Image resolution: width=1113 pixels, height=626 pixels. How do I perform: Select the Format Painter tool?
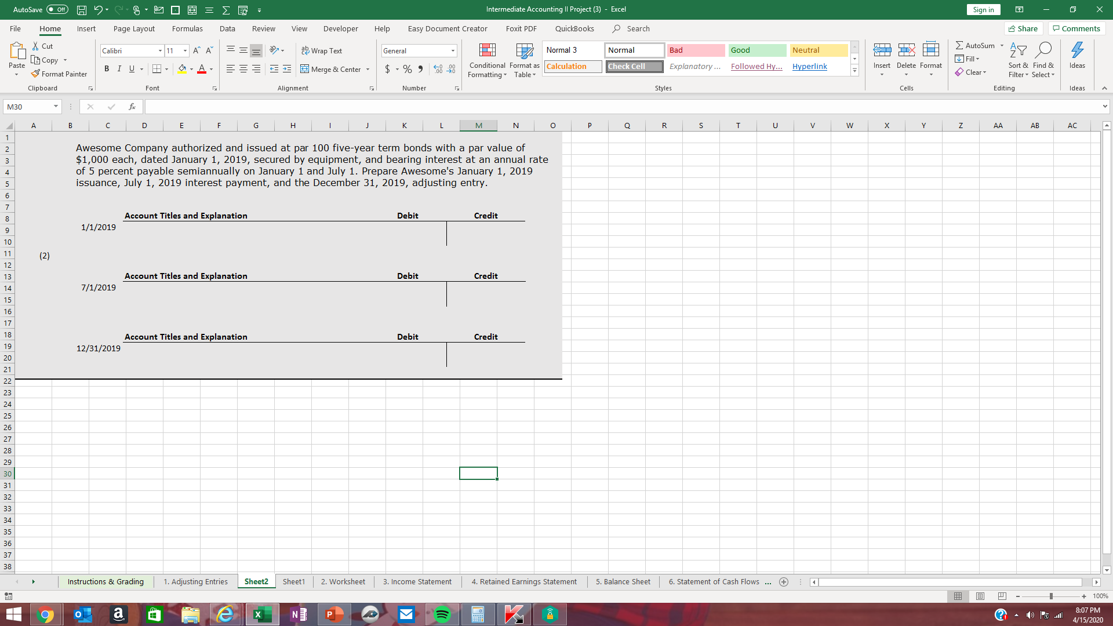point(60,74)
